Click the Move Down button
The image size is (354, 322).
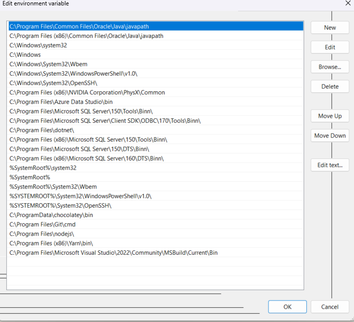coord(330,135)
